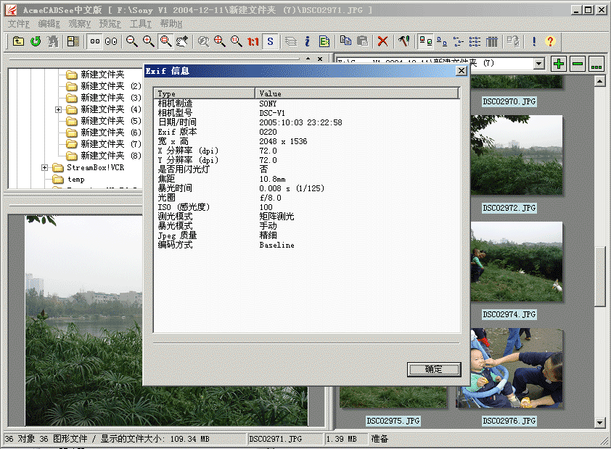
Task: Open the 文件F menu
Action: pyautogui.click(x=19, y=24)
